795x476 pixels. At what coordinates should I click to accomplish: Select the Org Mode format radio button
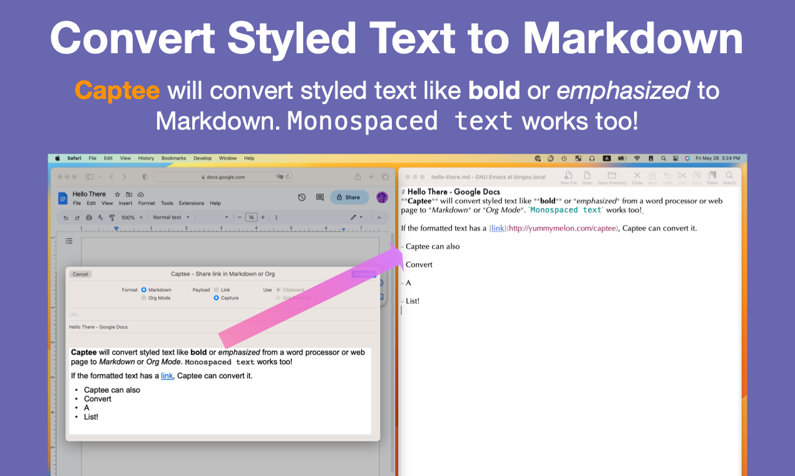pyautogui.click(x=144, y=298)
